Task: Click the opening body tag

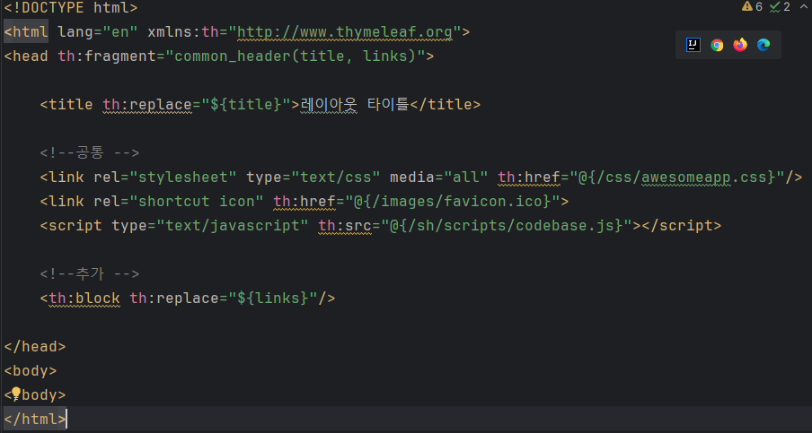Action: click(x=31, y=370)
